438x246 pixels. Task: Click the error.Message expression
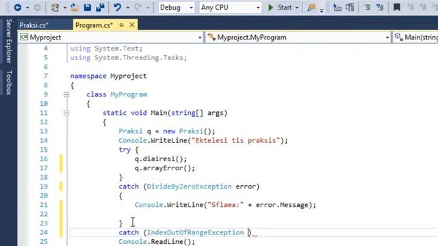[x=282, y=205]
